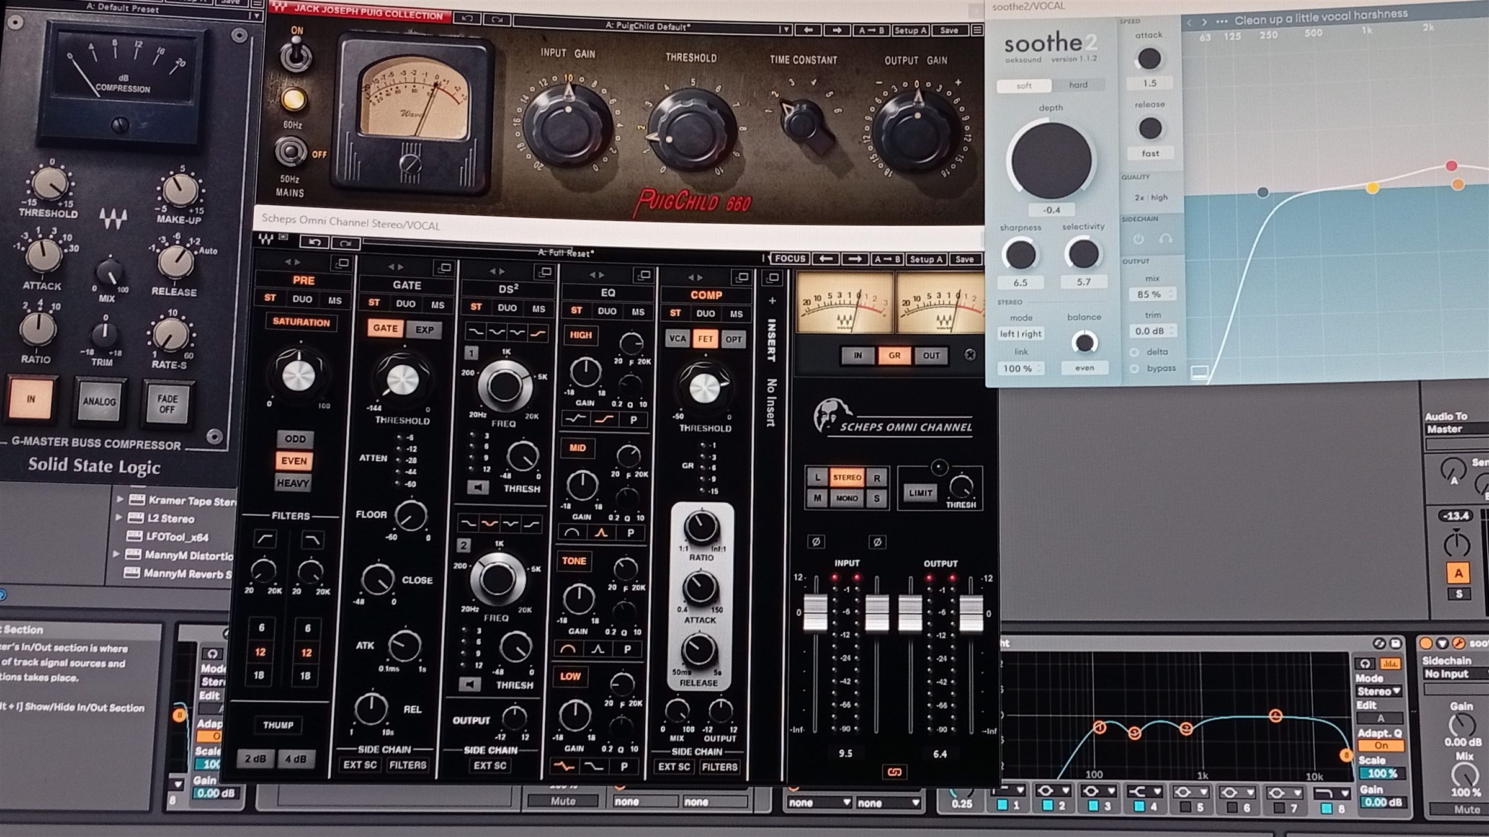Switch soothe2 to hard mode
Viewport: 1489px width, 837px height.
point(1078,85)
